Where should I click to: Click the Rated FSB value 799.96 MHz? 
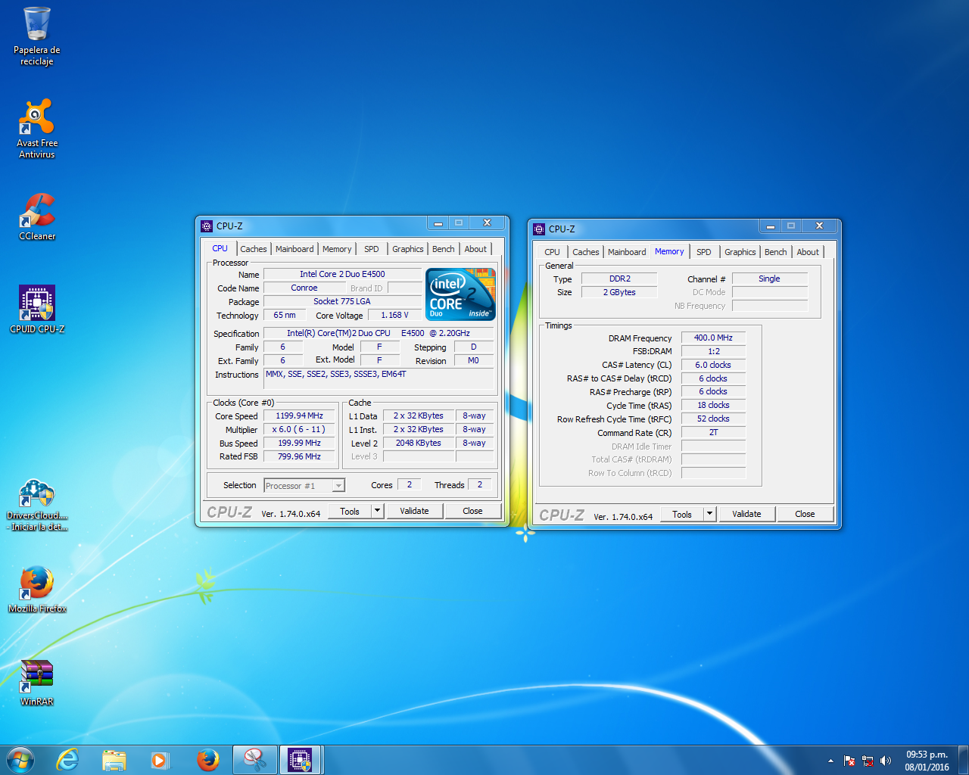299,456
